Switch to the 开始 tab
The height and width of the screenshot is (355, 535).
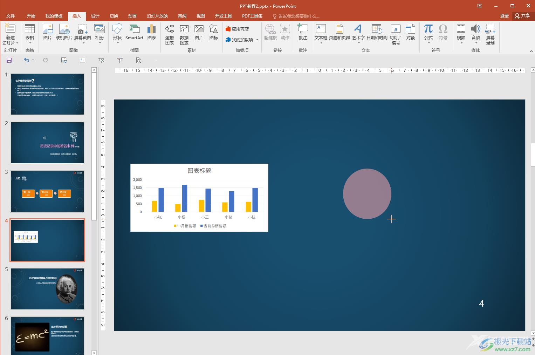tap(31, 16)
